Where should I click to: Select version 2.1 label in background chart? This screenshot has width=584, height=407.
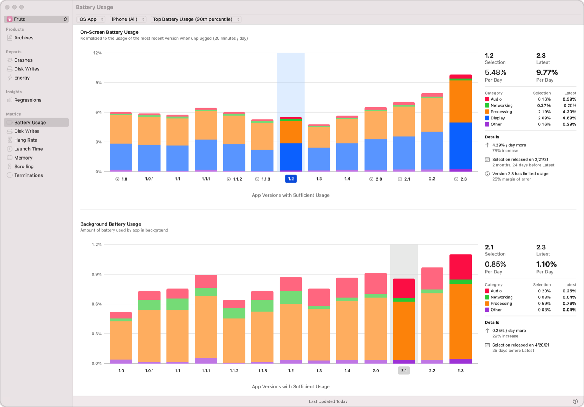click(x=404, y=370)
